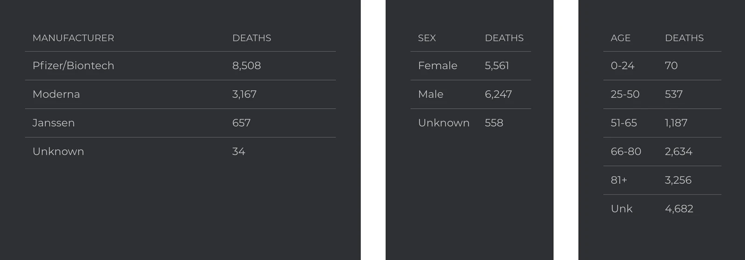Select the 81+ age group
The image size is (745, 260).
619,180
